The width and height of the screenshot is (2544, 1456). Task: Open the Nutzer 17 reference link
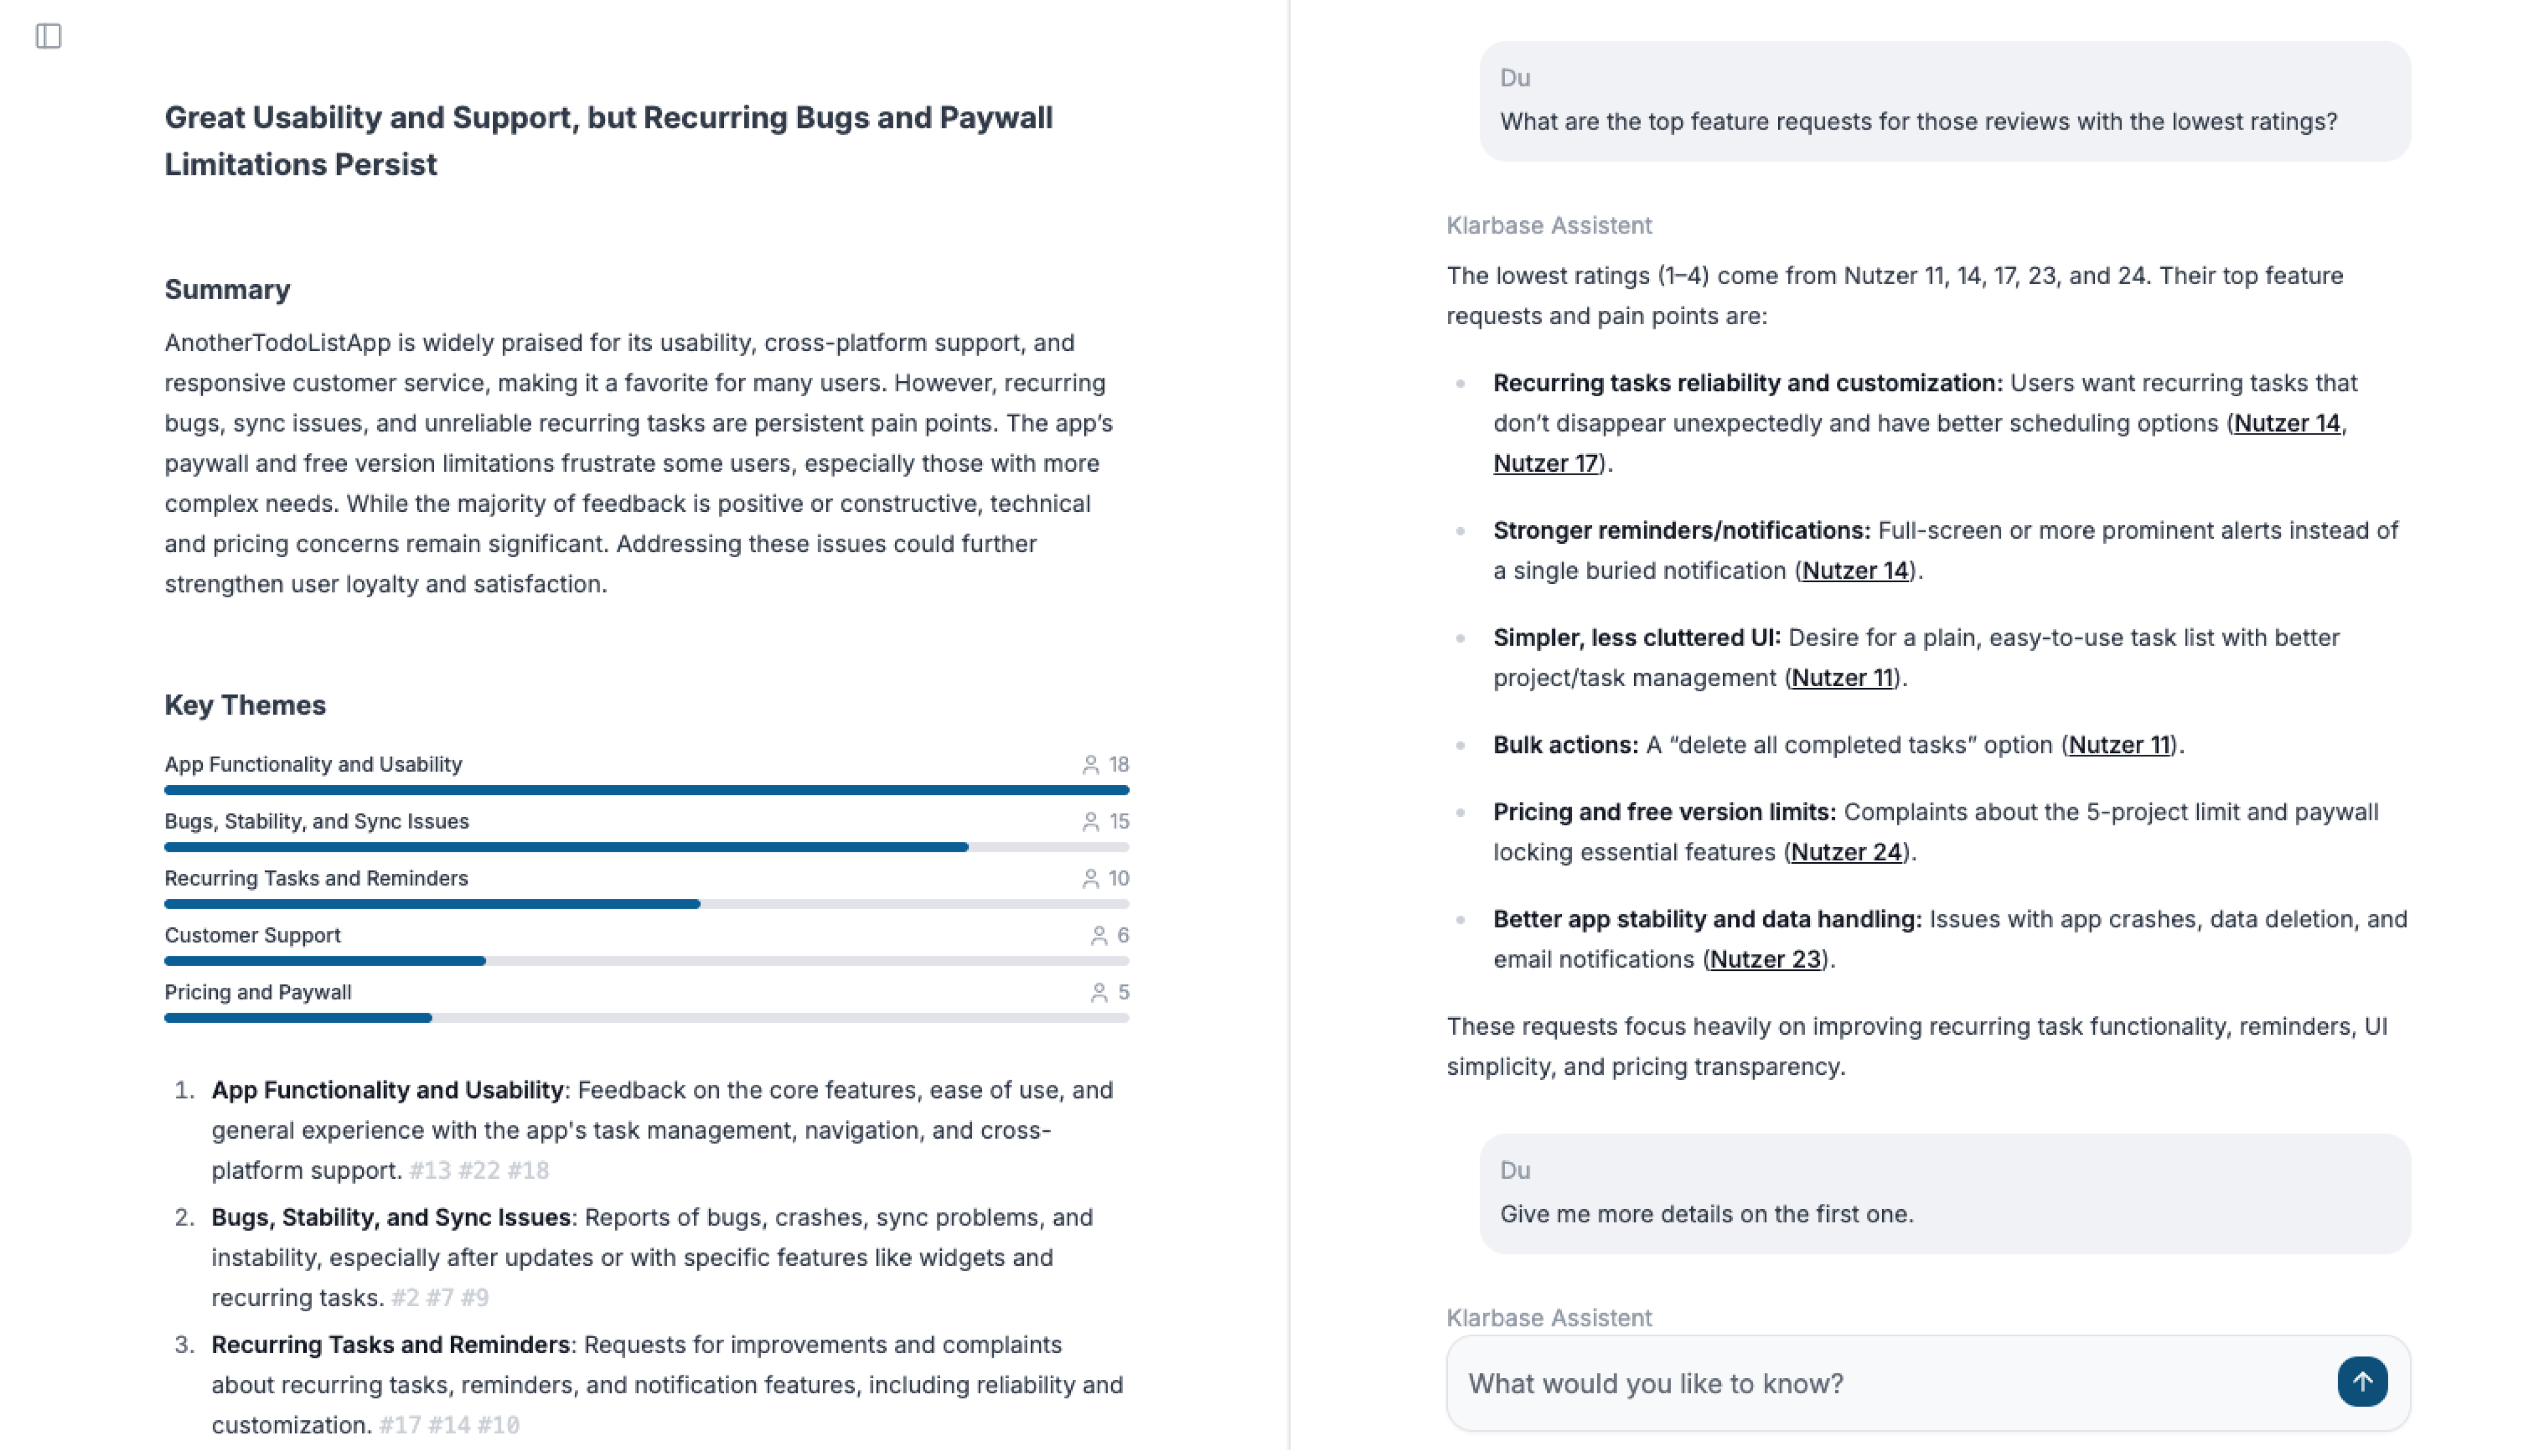(1545, 463)
